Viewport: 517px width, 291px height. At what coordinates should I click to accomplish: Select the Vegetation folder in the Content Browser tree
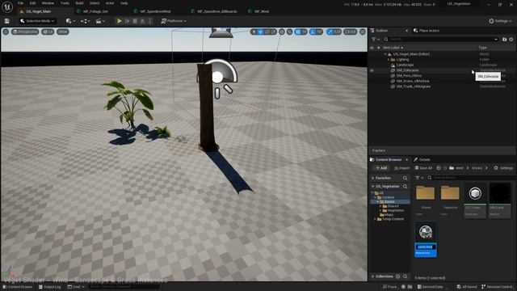pos(395,210)
